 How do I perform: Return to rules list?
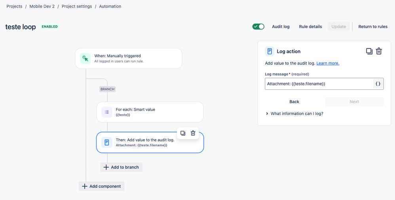[x=373, y=26]
